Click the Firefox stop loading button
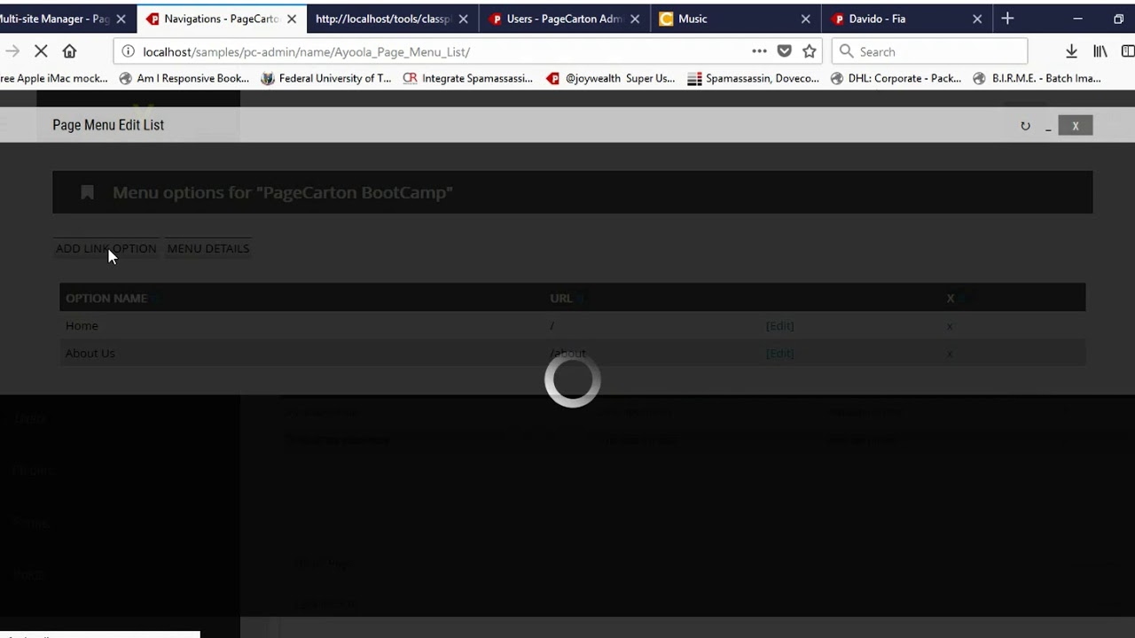This screenshot has width=1135, height=638. [x=41, y=51]
